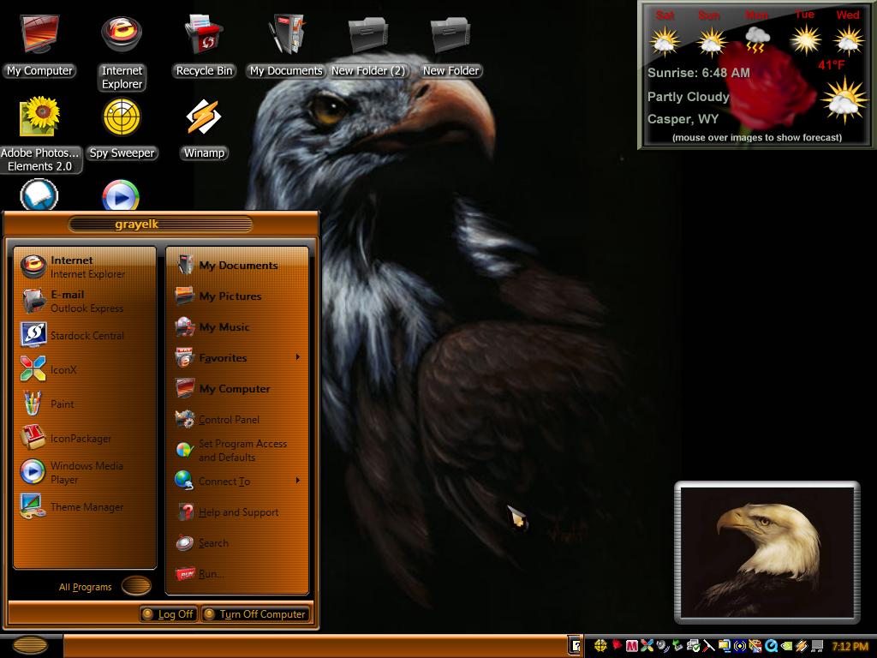Open Control Panel menu entry
The height and width of the screenshot is (658, 877).
[x=237, y=420]
